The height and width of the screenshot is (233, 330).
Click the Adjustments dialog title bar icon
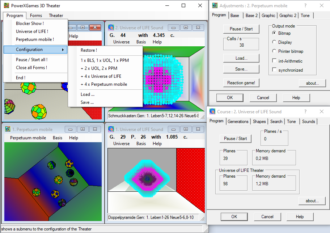point(215,5)
